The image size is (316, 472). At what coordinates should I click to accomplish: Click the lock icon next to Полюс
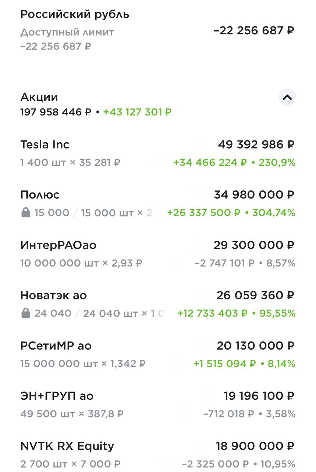coord(25,213)
